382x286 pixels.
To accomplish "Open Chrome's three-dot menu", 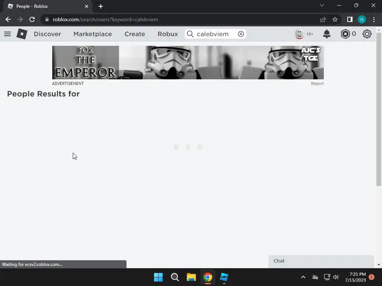I will pos(374,19).
